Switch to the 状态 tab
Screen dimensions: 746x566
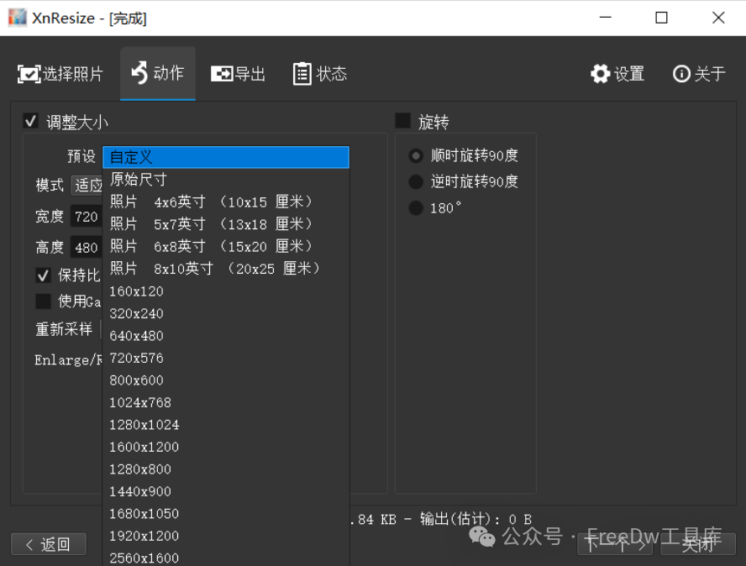pyautogui.click(x=320, y=74)
